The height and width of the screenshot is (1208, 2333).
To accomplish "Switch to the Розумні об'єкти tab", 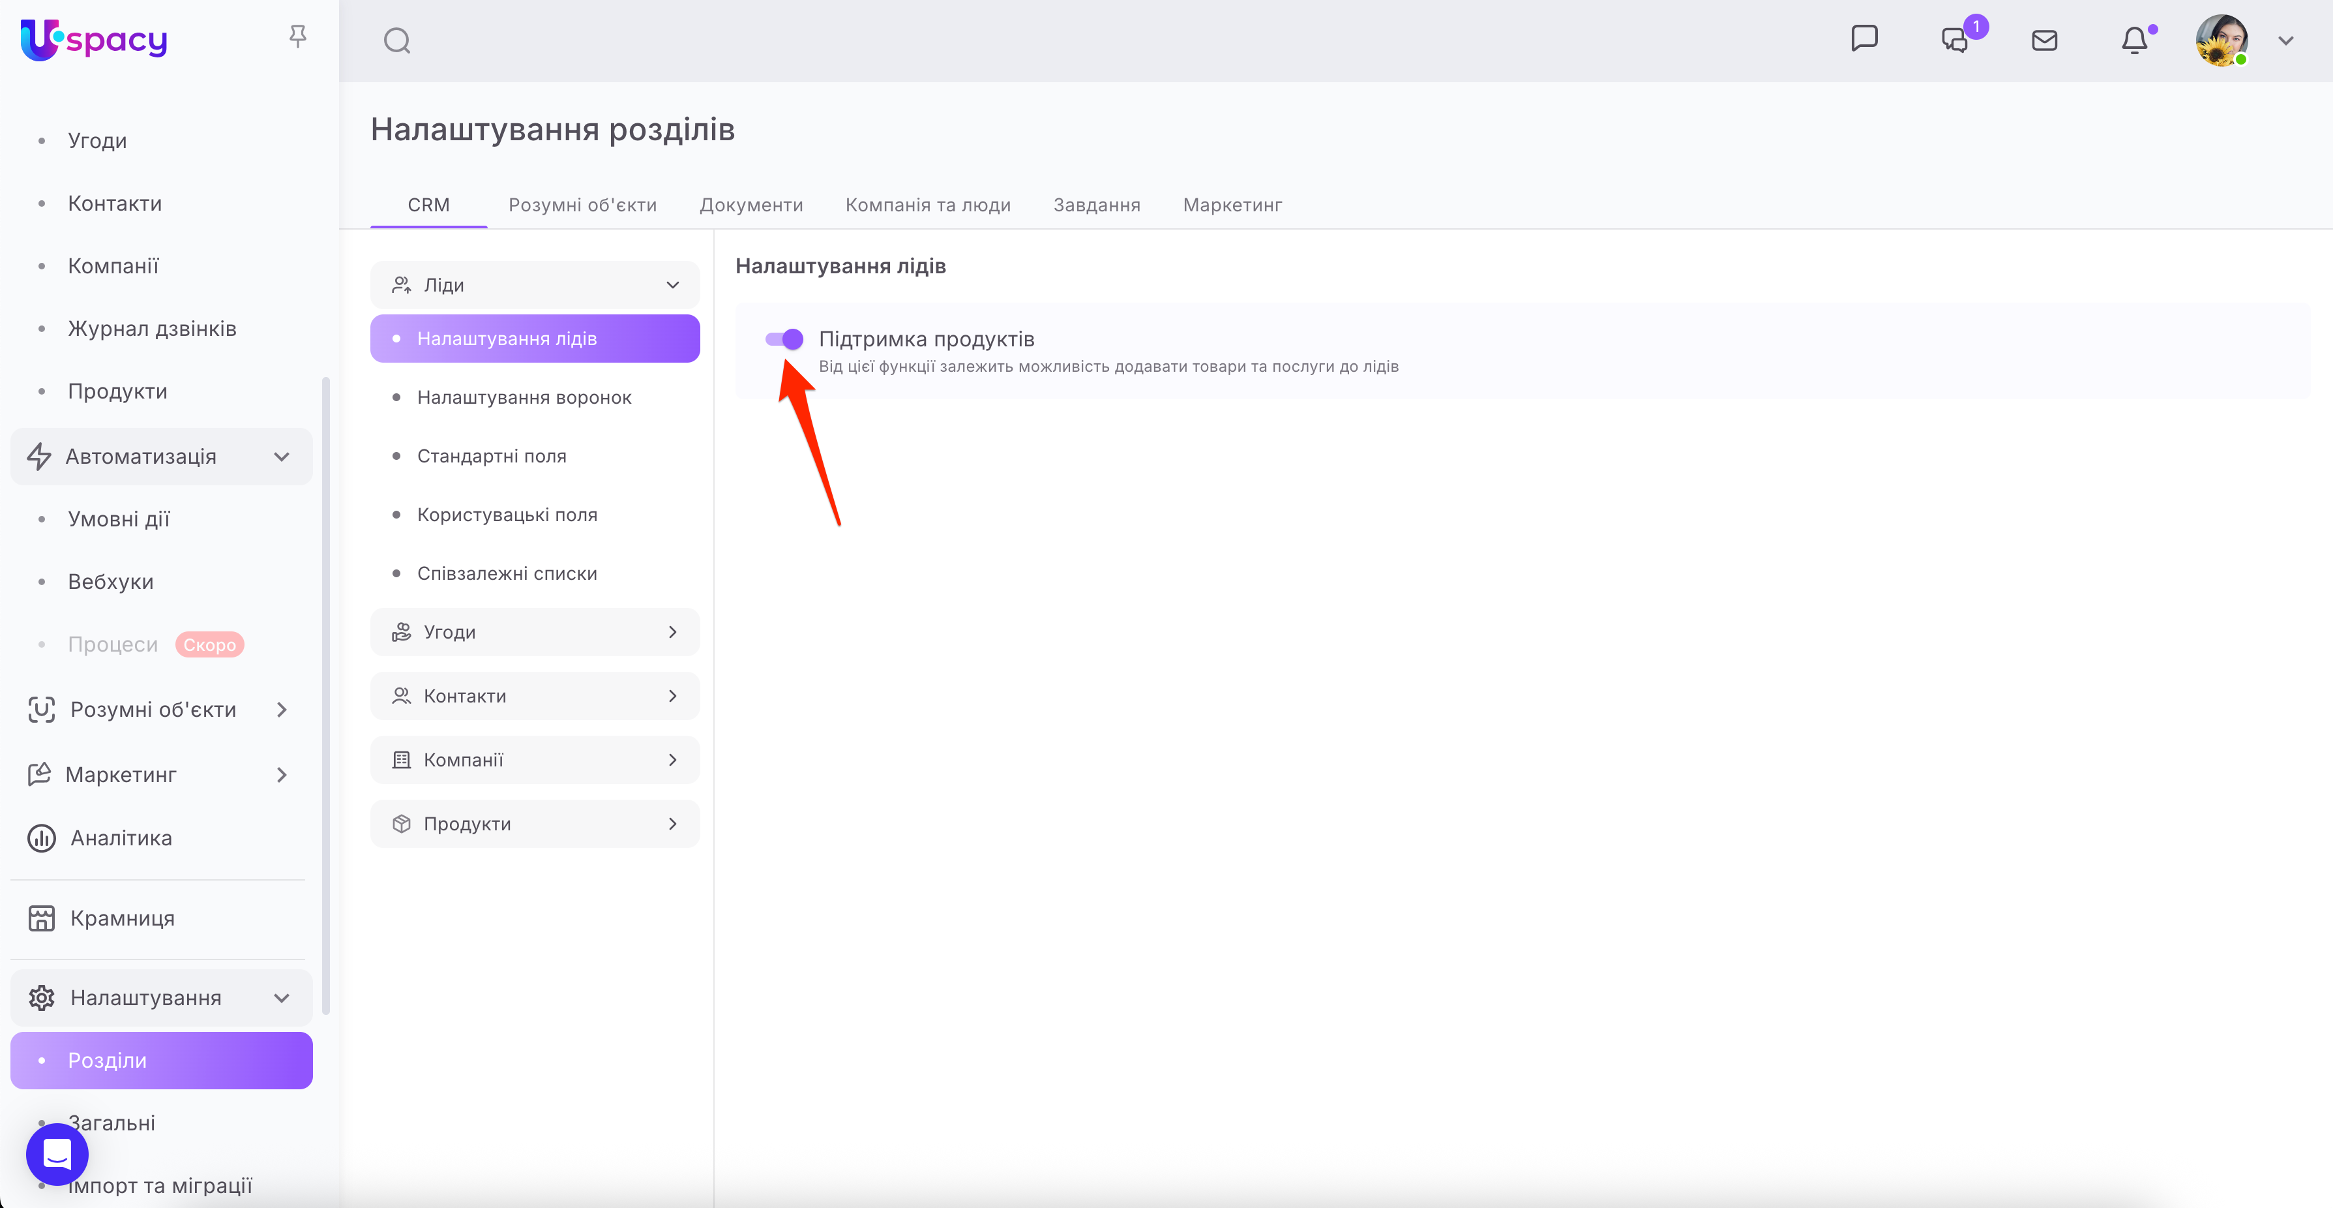I will (x=582, y=205).
